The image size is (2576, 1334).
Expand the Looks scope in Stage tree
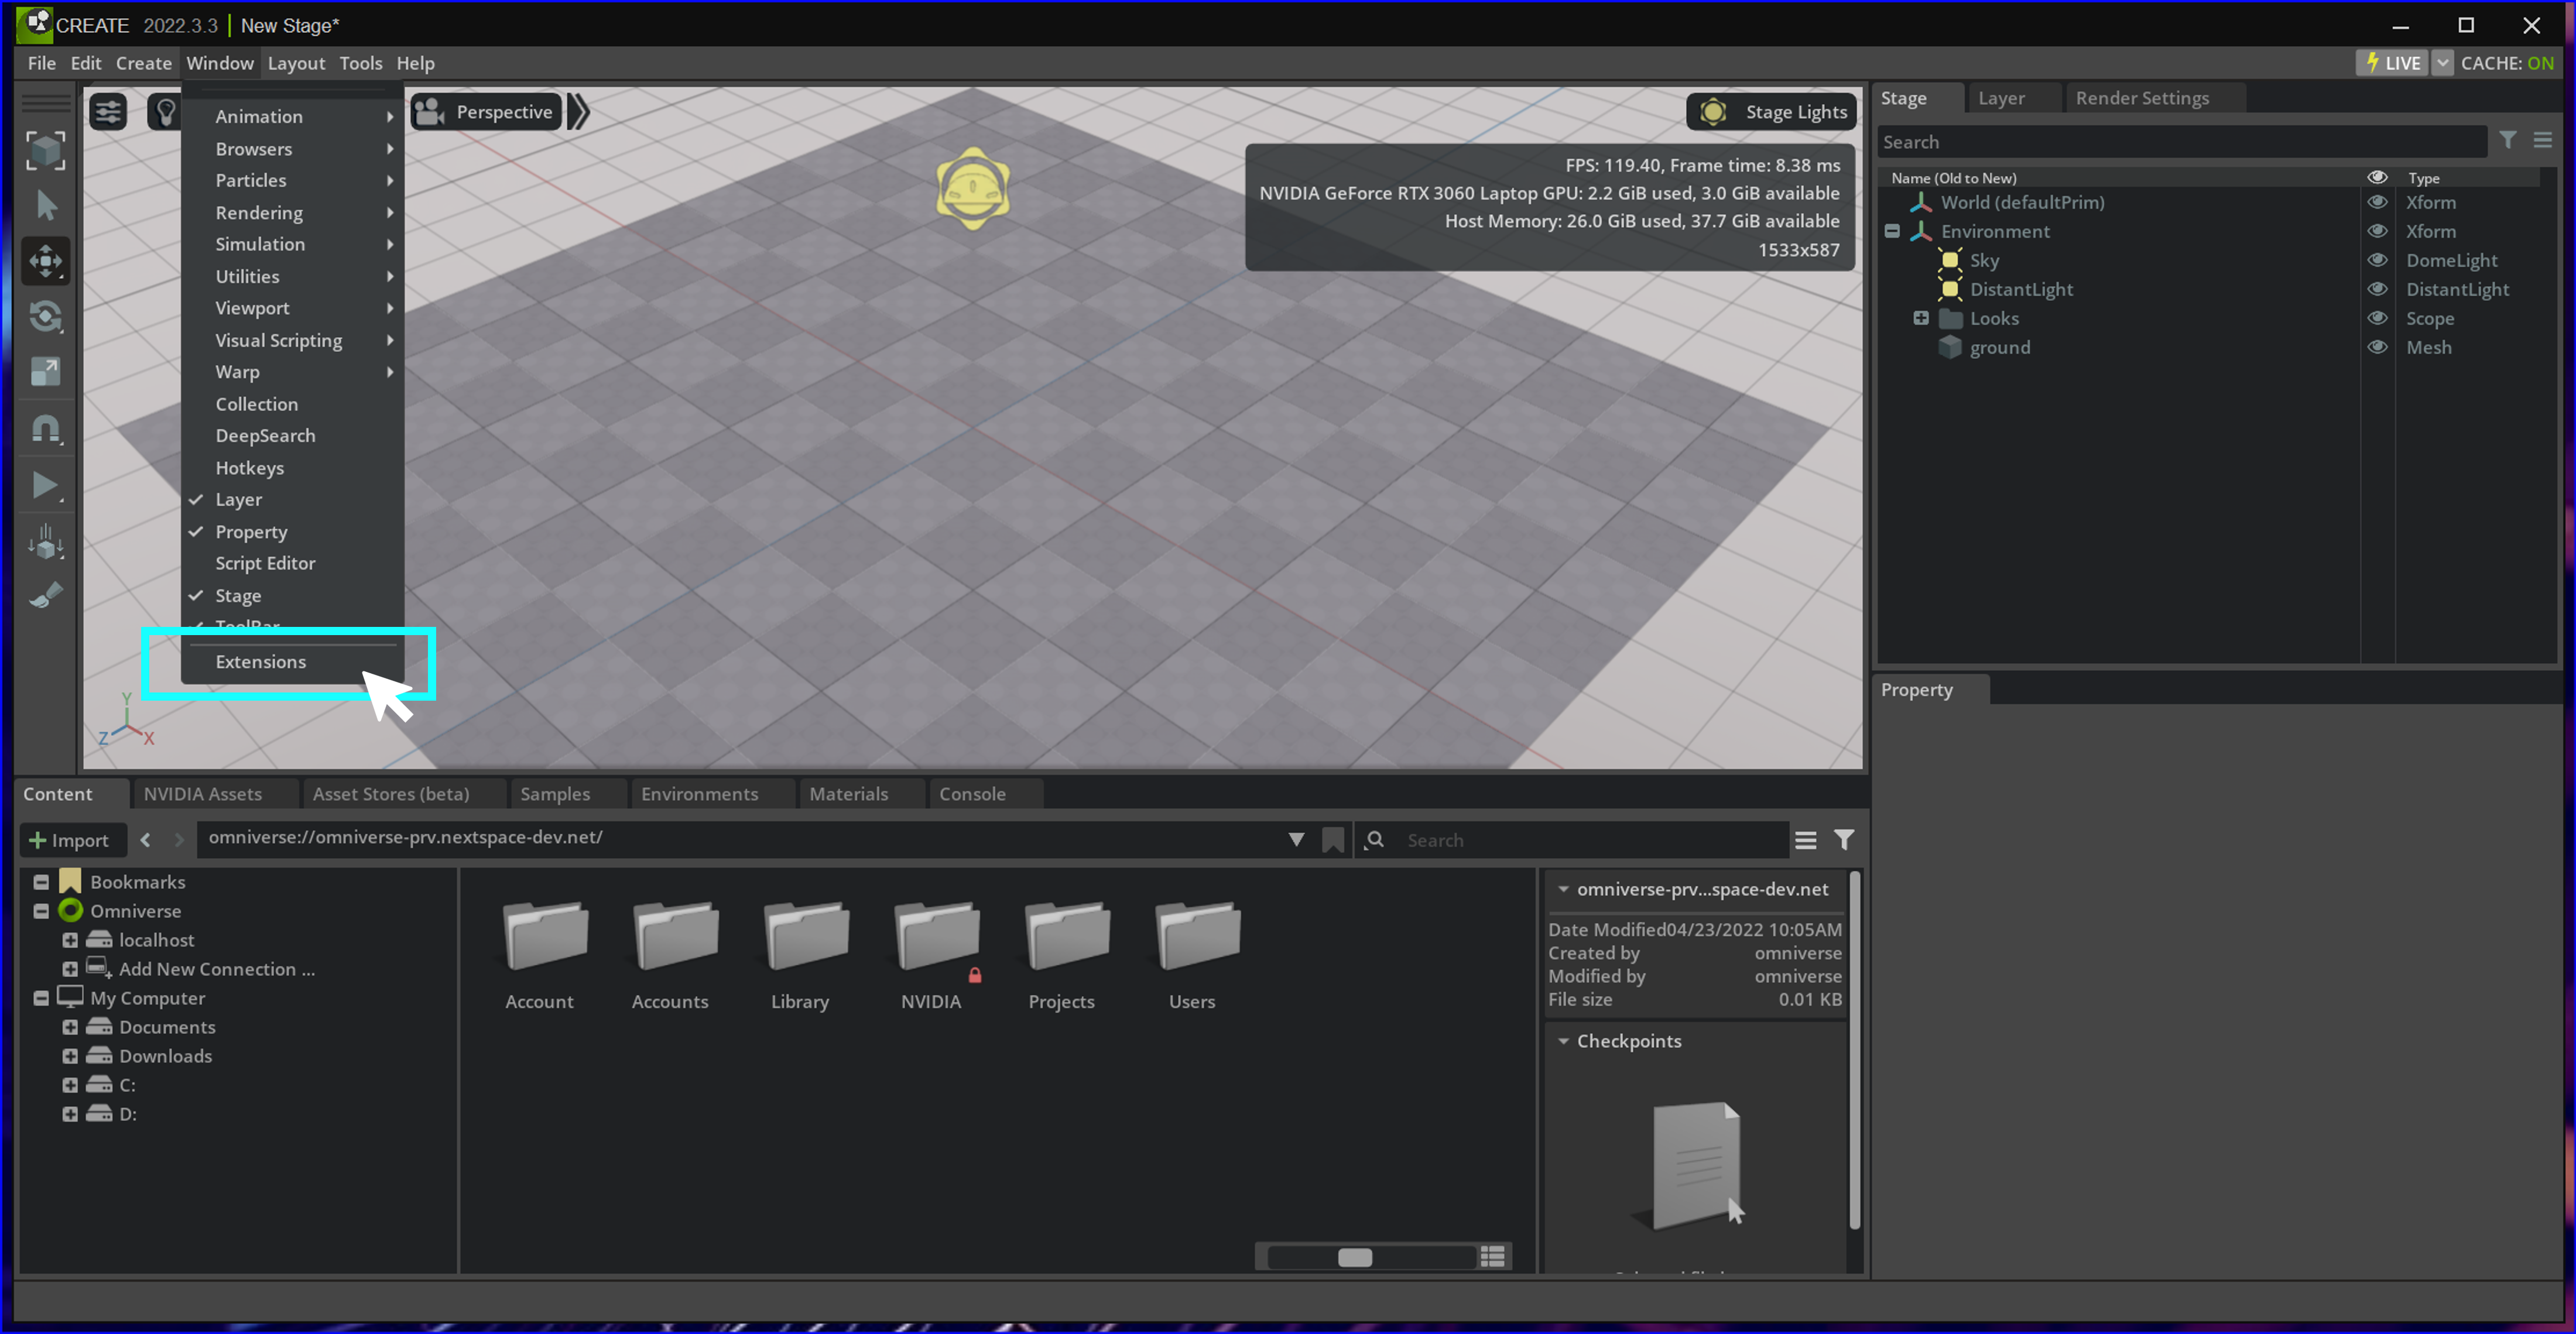coord(1920,318)
